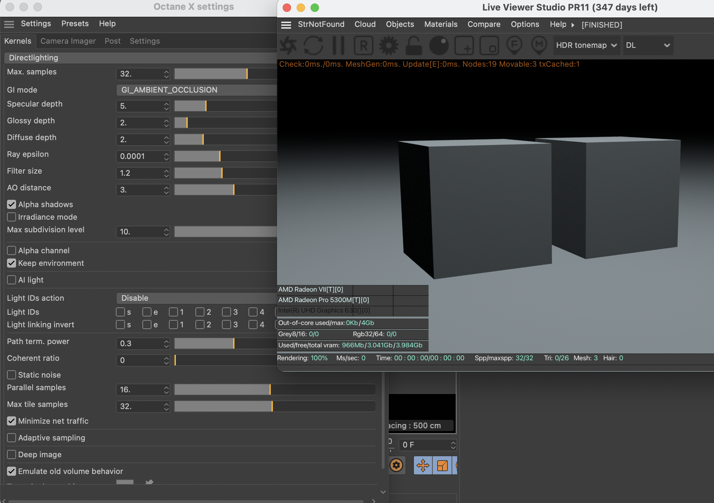The height and width of the screenshot is (503, 714).
Task: Open the Materials menu in Live Viewer
Action: click(441, 24)
